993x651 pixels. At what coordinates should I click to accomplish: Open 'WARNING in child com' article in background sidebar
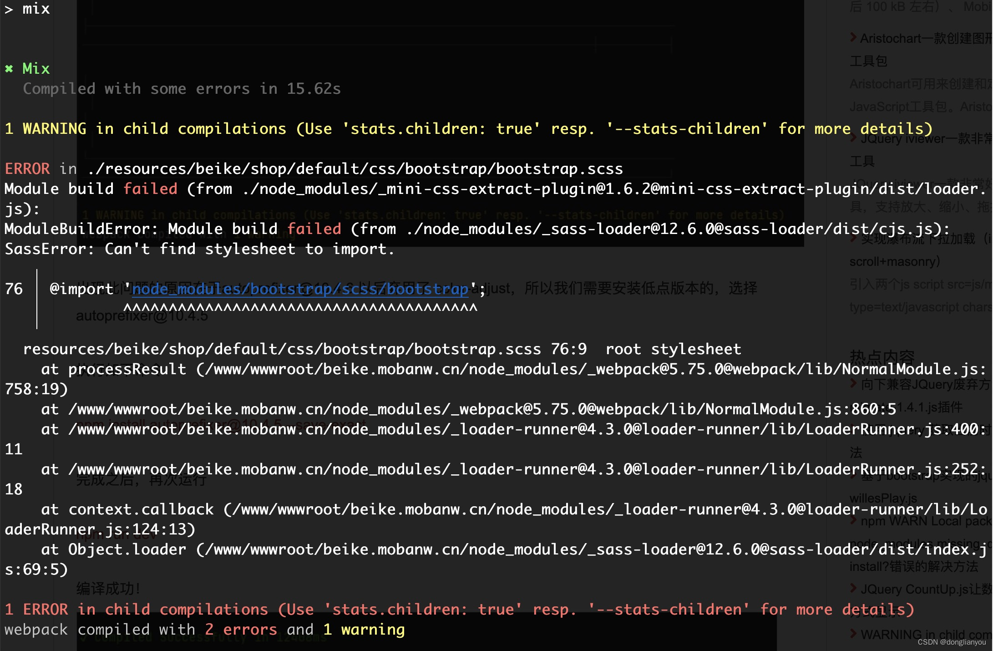pos(926,635)
